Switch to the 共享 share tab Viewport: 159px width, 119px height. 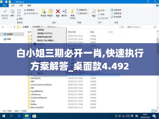(21, 5)
